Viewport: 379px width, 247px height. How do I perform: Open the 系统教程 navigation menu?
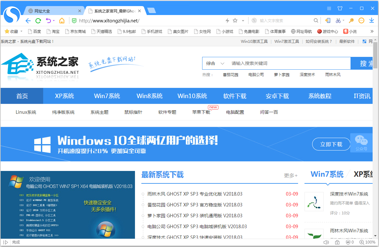click(320, 96)
